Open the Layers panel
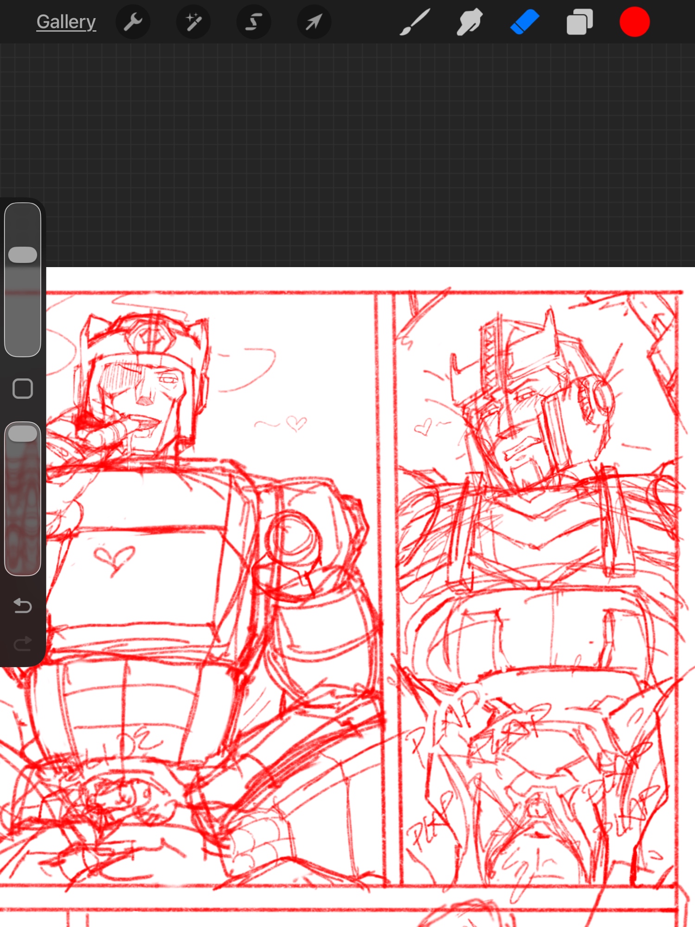695x927 pixels. [579, 22]
